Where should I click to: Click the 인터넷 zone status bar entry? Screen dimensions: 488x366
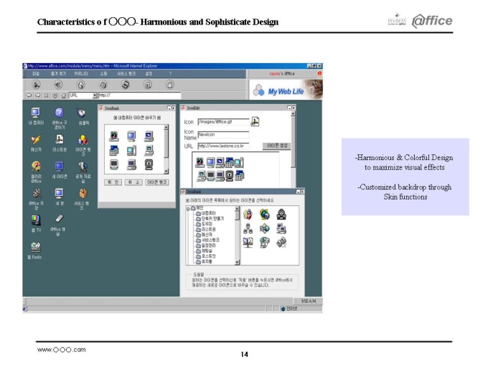(289, 309)
